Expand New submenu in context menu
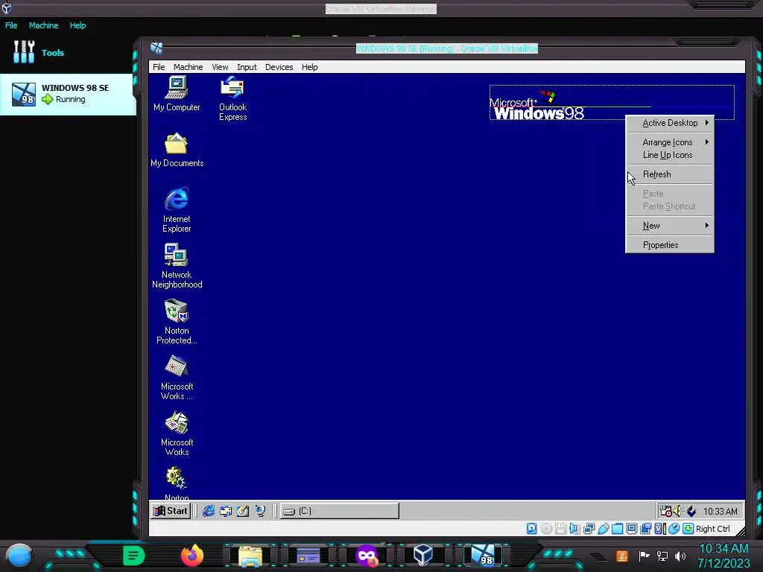Viewport: 763px width, 572px height. (670, 226)
